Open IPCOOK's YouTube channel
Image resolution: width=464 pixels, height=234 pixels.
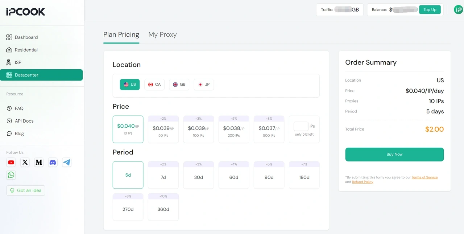[x=11, y=162]
